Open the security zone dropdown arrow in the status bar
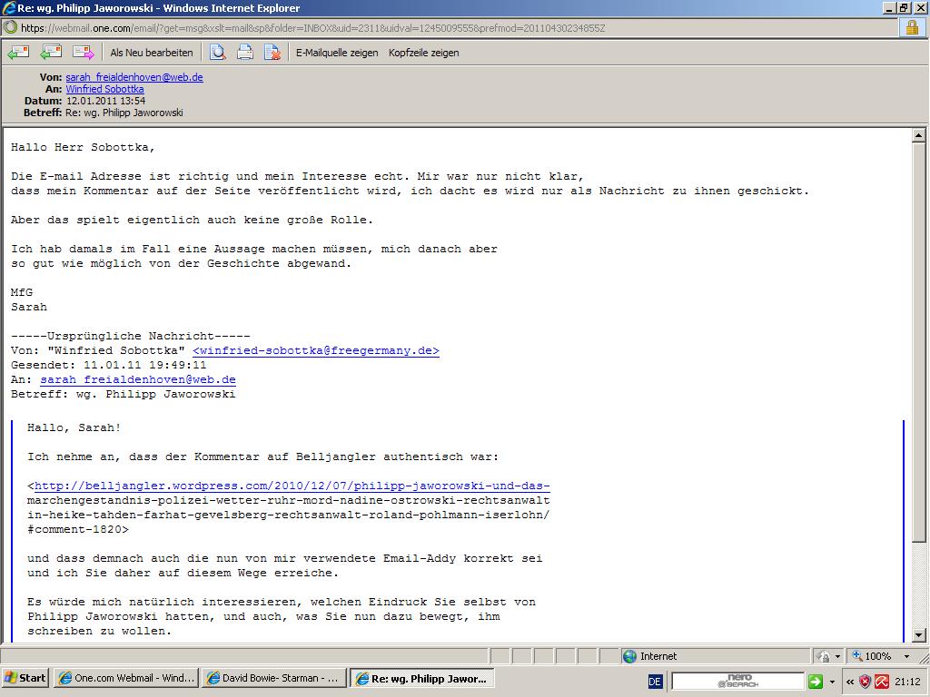Screen dimensions: 930x697 point(837,656)
